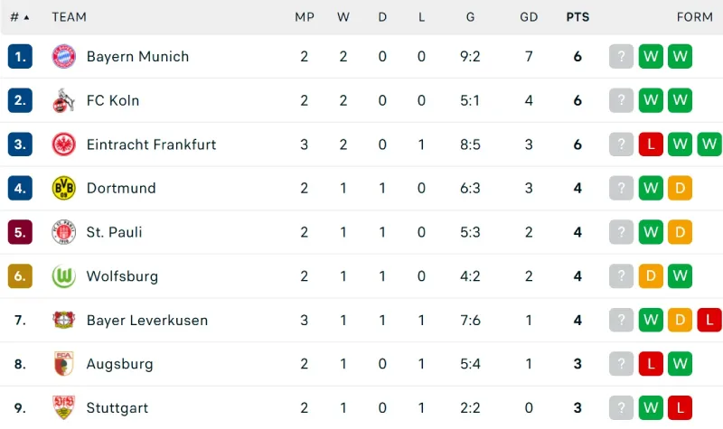723x429 pixels.
Task: Click Dortmund's orange D form badge
Action: [680, 188]
